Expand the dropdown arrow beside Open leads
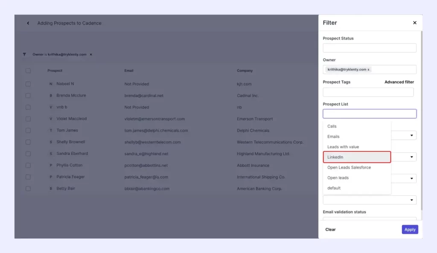Screen dimensions: 437x253 (x=411, y=178)
